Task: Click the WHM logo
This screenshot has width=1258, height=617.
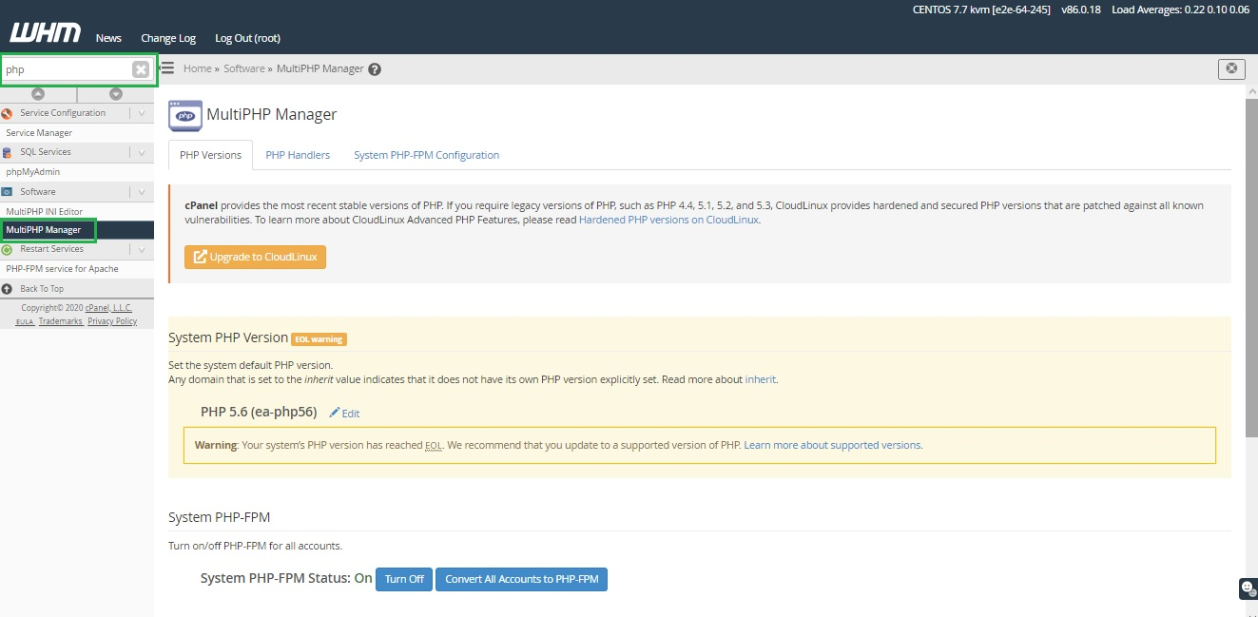Action: coord(46,34)
